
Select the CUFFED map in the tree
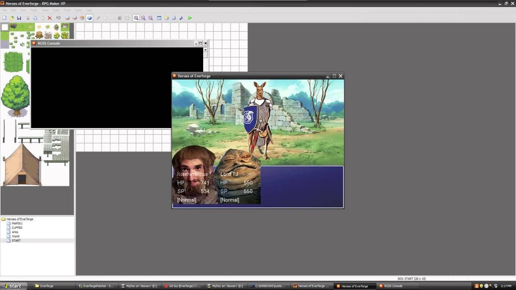pyautogui.click(x=17, y=228)
